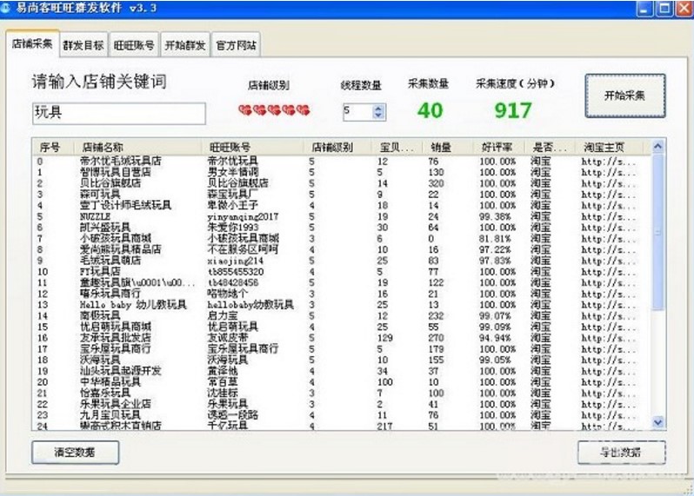The width and height of the screenshot is (694, 496).
Task: Maximize the 易尚客旺旺群发软件 window
Action: click(664, 9)
